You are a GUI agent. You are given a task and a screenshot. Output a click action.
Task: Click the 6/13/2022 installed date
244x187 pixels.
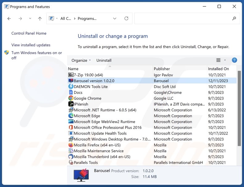point(217,110)
